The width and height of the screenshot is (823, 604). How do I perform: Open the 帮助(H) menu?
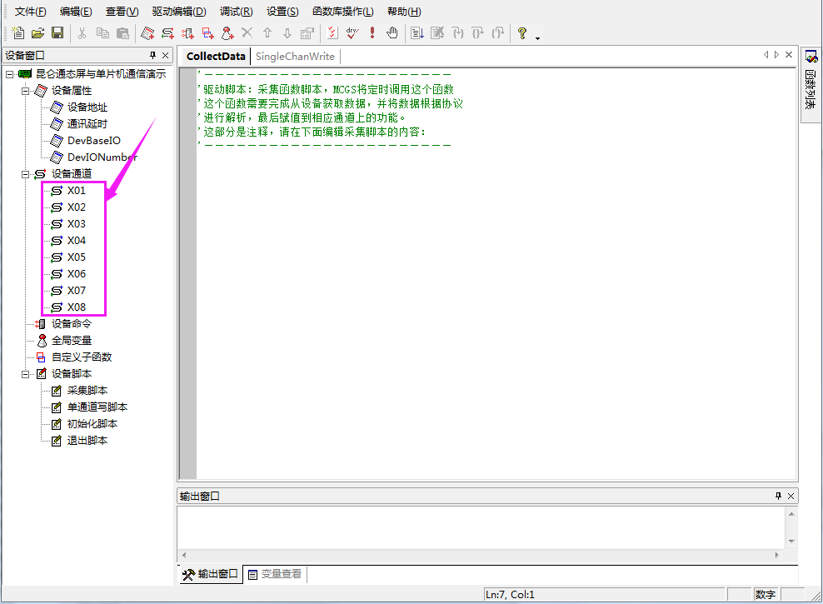coord(404,12)
